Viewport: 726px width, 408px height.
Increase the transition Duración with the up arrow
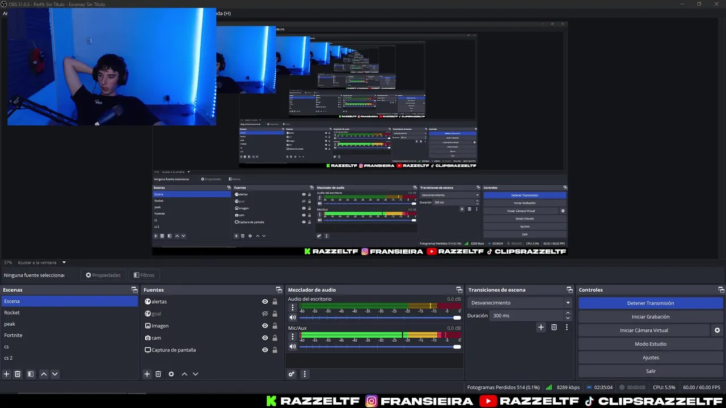(x=568, y=313)
